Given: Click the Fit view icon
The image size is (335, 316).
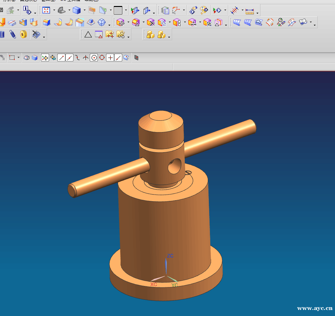Looking at the screenshot, I should [46, 10].
